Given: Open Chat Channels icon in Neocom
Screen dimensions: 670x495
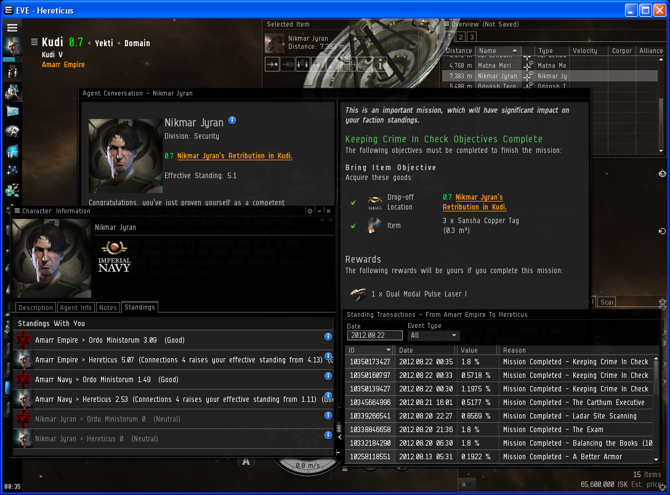Looking at the screenshot, I should click(12, 72).
